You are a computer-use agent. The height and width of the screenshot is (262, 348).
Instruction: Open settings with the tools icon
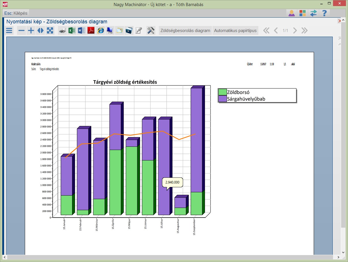pos(151,31)
